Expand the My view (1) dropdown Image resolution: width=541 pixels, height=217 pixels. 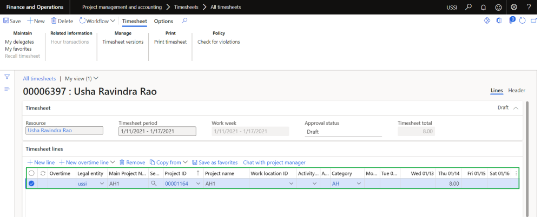(x=82, y=78)
